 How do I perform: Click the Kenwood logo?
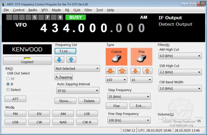(x=27, y=49)
